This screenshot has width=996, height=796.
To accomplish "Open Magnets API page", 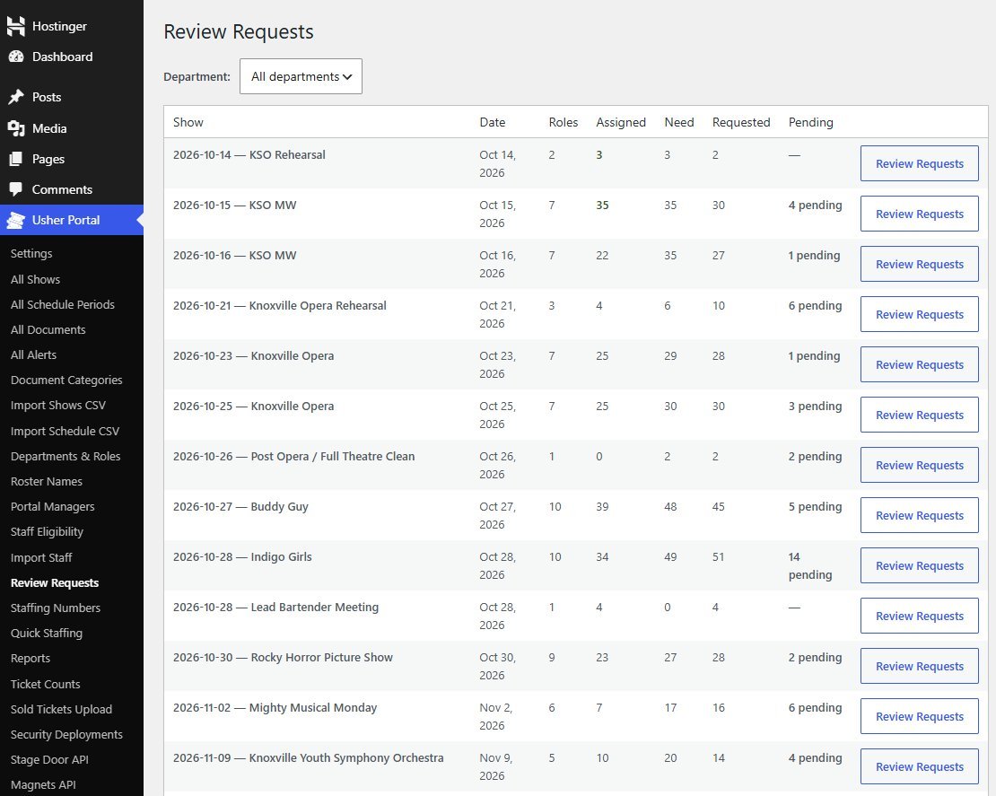I will tap(43, 784).
